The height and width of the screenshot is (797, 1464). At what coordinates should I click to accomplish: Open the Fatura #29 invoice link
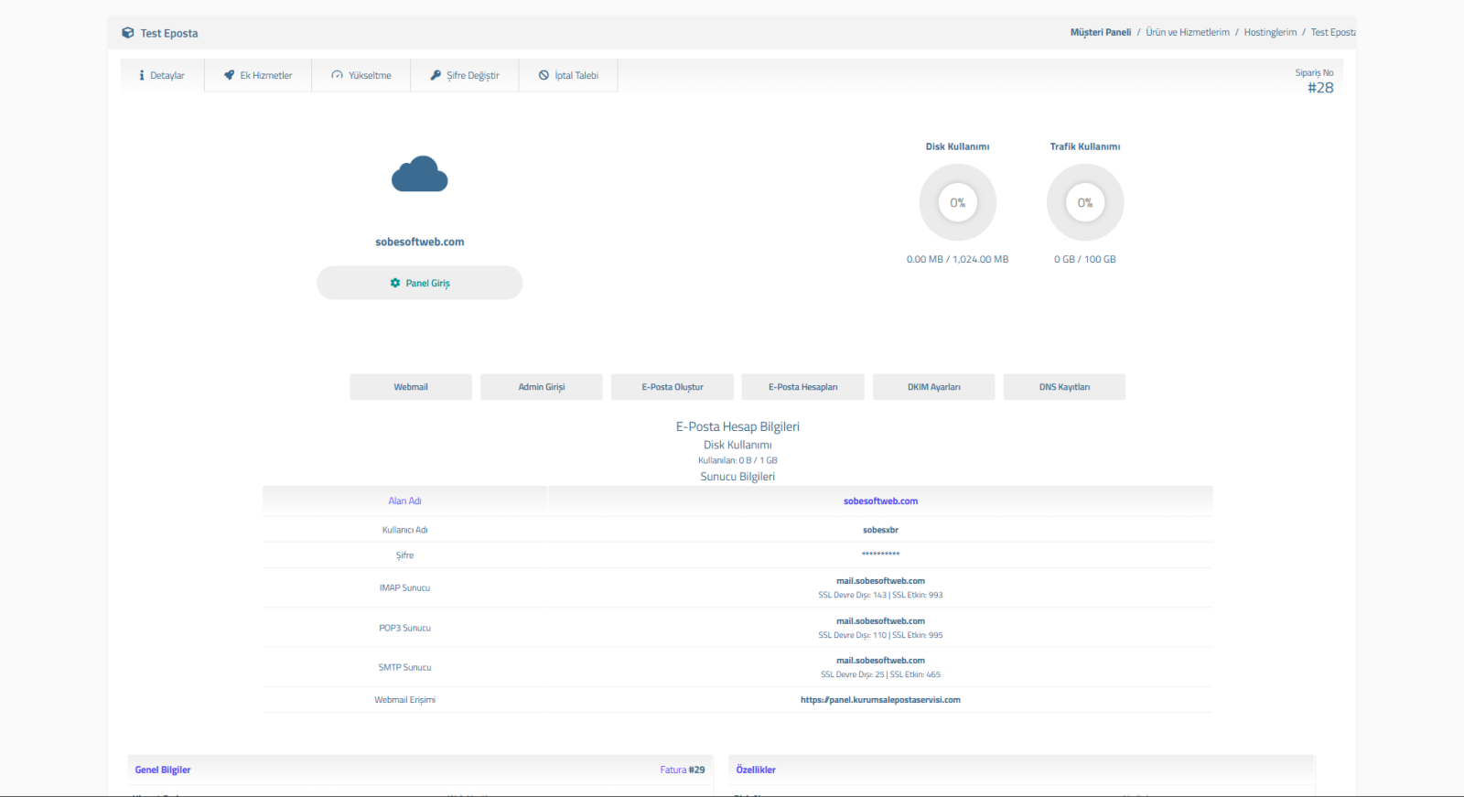683,770
